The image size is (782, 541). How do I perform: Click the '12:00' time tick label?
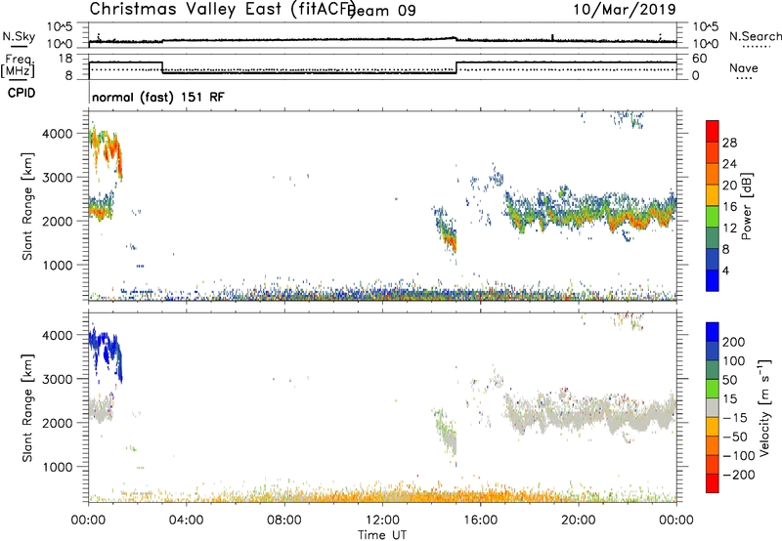[x=382, y=520]
